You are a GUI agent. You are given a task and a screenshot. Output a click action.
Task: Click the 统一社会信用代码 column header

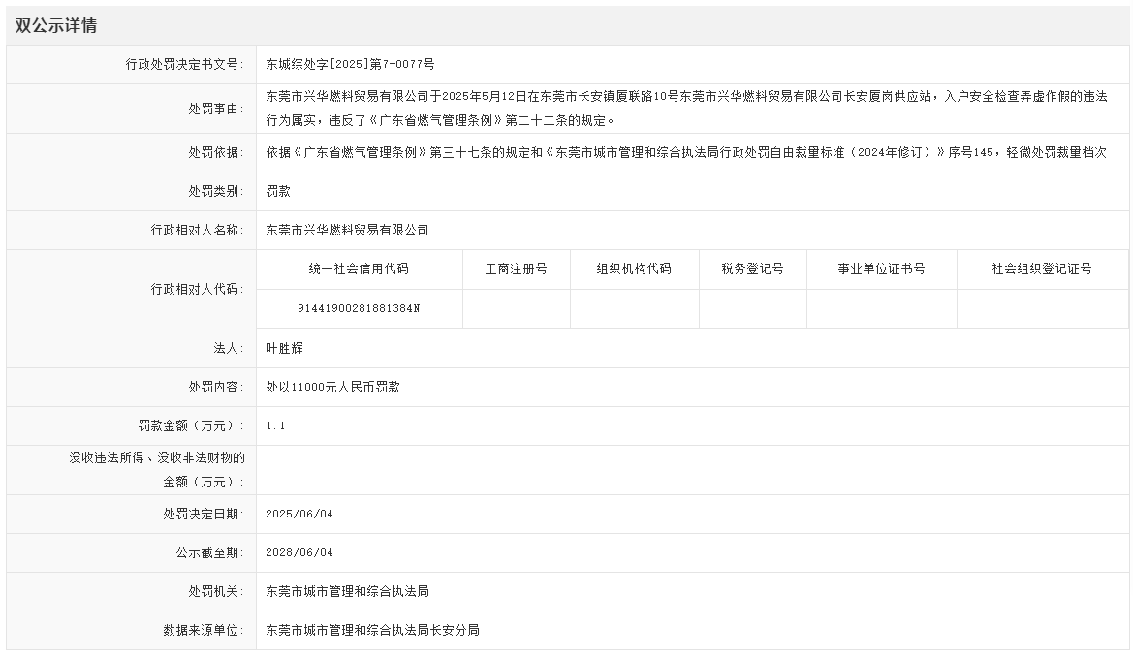click(x=359, y=268)
